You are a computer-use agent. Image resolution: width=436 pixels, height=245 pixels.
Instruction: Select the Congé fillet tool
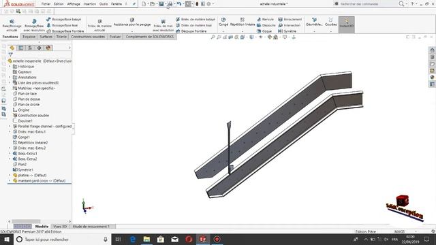(x=223, y=22)
